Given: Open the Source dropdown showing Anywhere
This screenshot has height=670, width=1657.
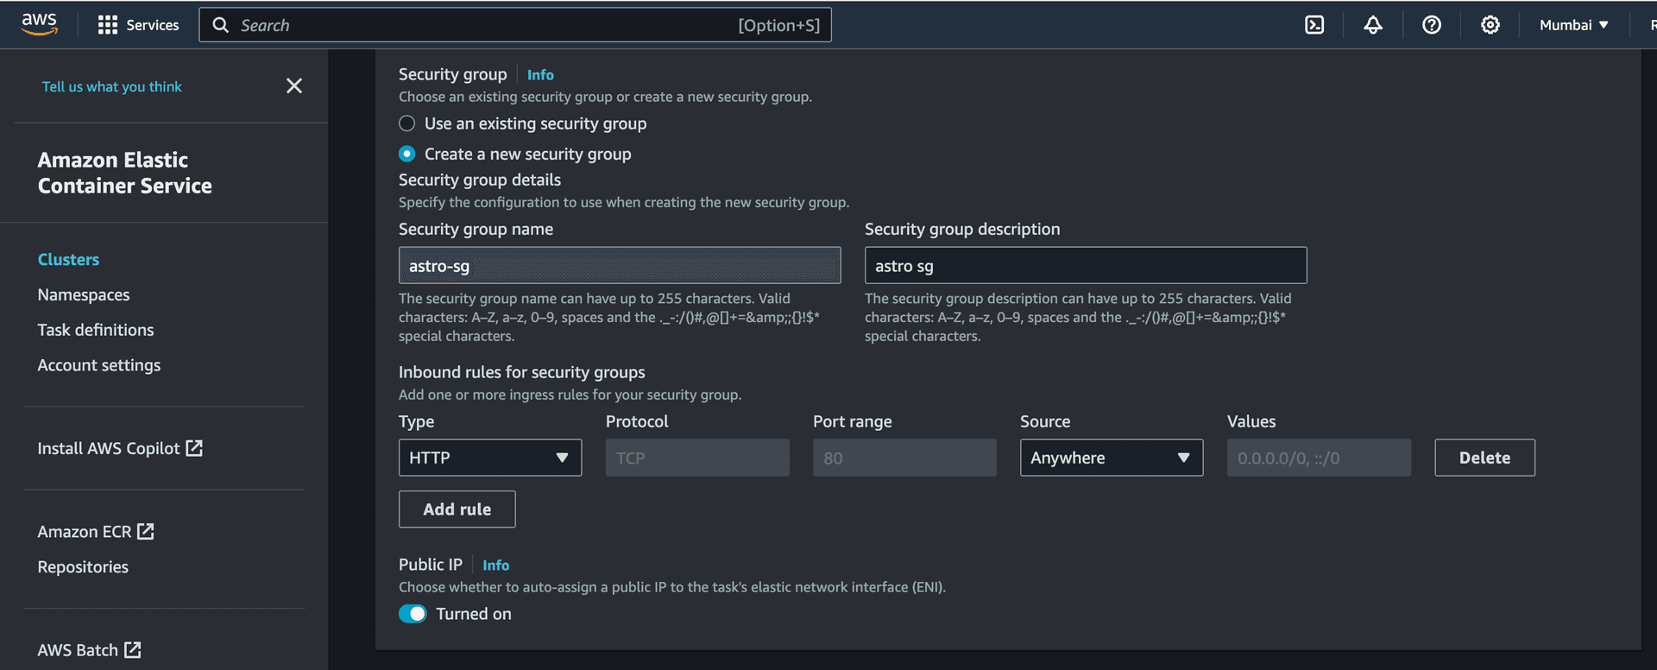Looking at the screenshot, I should point(1111,458).
